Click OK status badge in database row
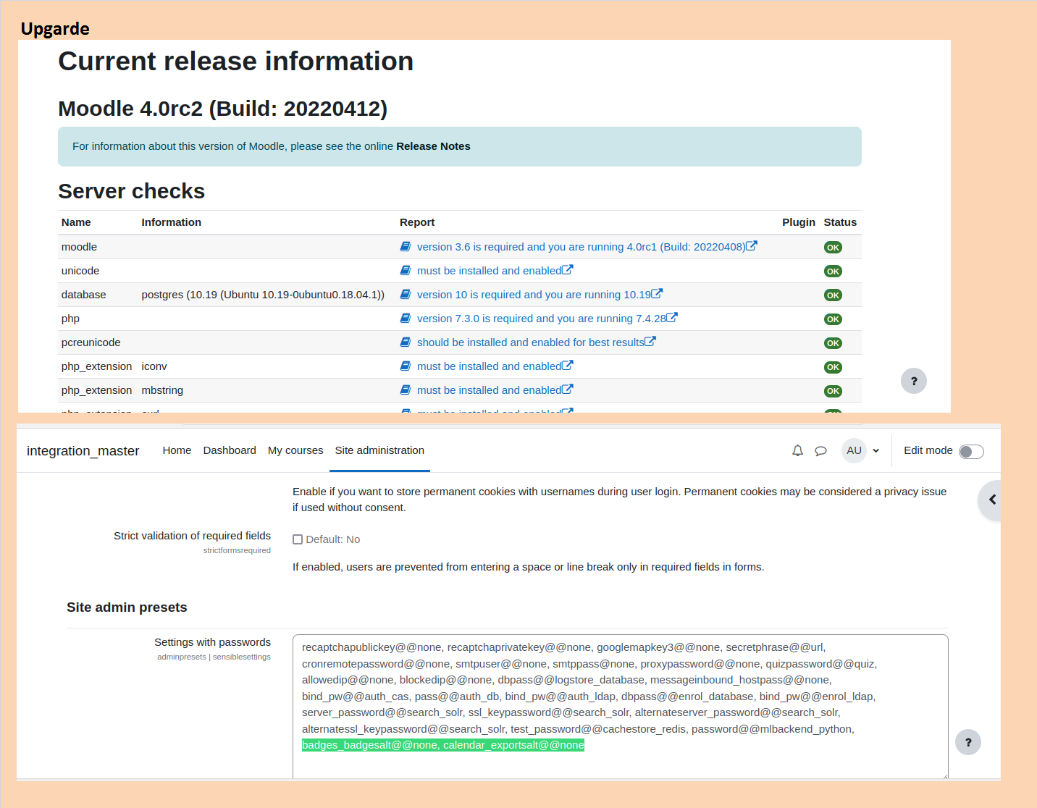Viewport: 1037px width, 808px height. coord(833,295)
